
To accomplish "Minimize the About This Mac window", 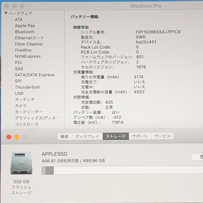I will click(x=17, y=137).
